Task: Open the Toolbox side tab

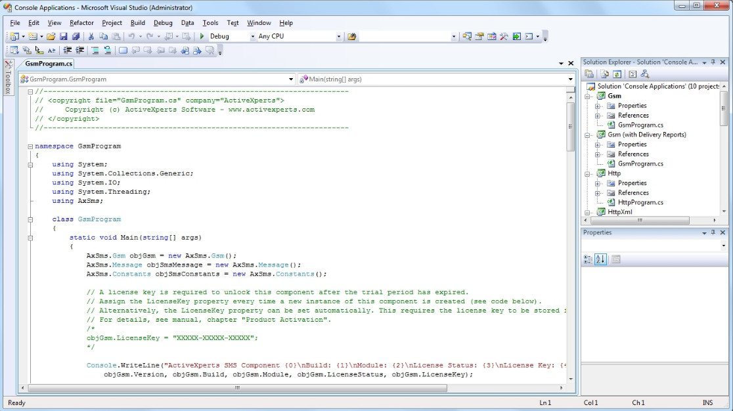Action: 8,77
